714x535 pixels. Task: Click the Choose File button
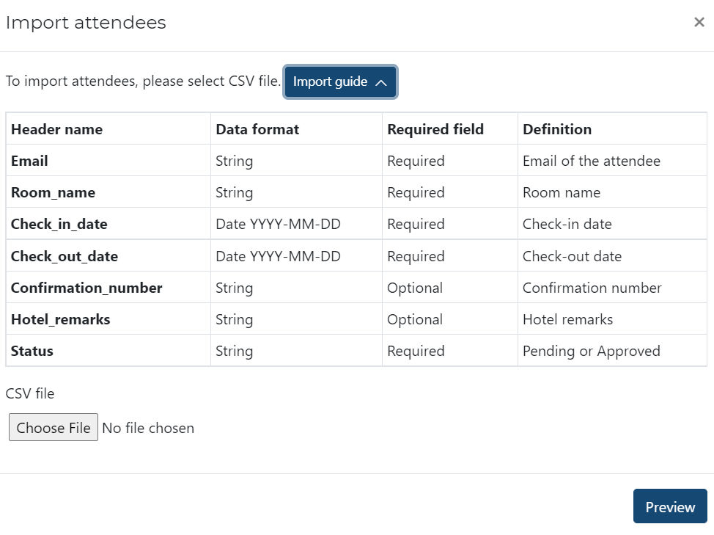pyautogui.click(x=54, y=428)
